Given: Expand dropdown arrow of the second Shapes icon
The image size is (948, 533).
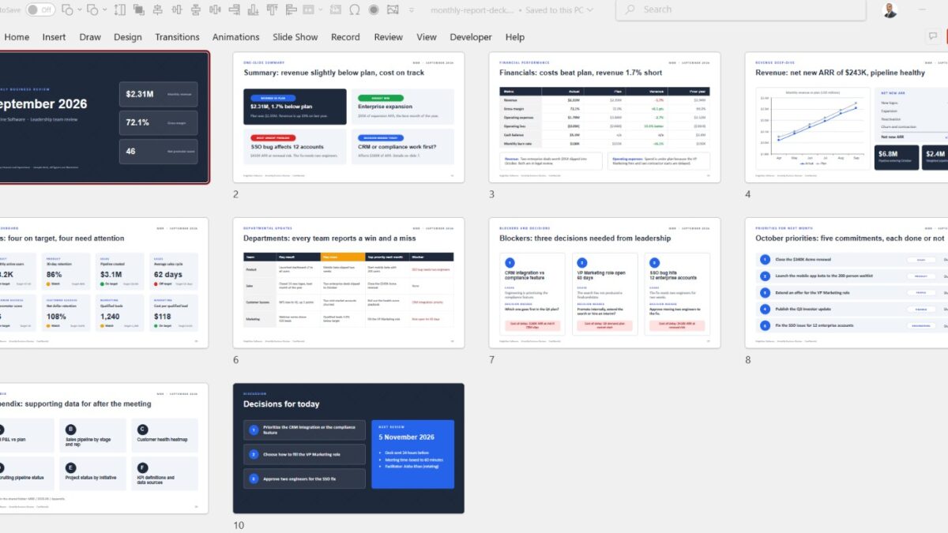Looking at the screenshot, I should [x=105, y=9].
